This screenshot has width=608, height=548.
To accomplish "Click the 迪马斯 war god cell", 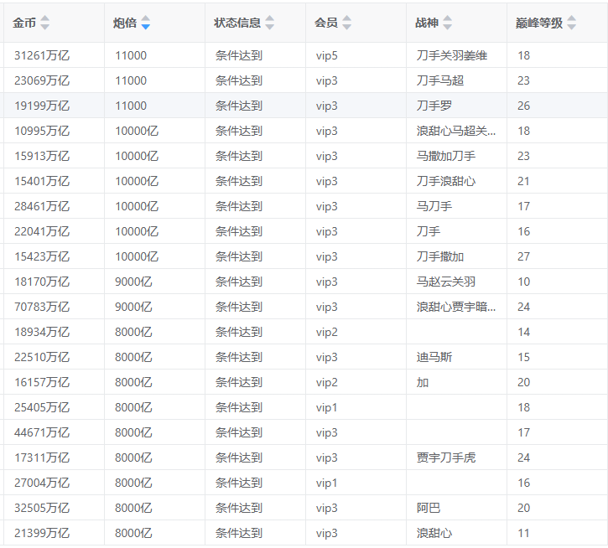I will pyautogui.click(x=434, y=357).
